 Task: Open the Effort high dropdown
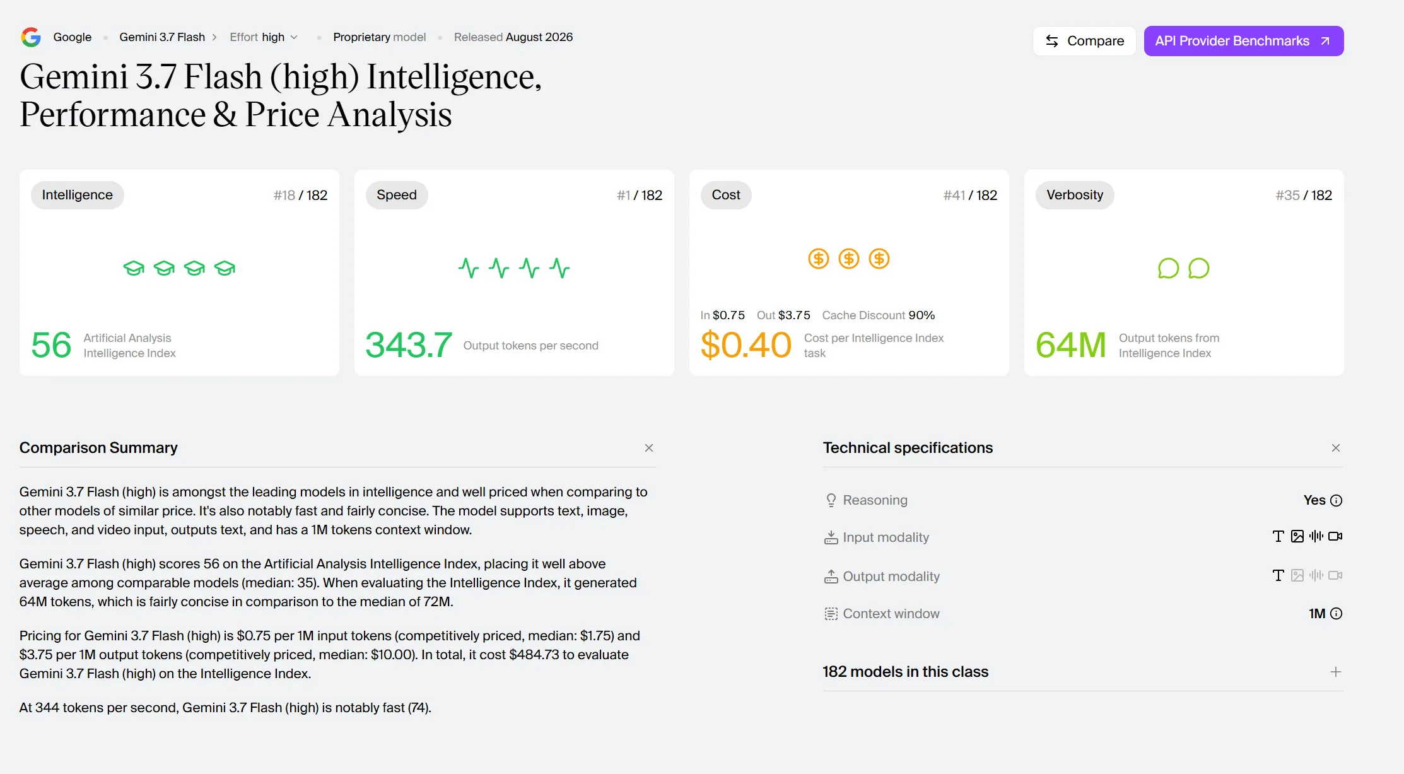pyautogui.click(x=264, y=37)
